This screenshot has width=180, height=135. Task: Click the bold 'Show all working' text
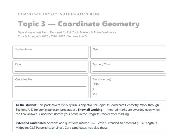click(x=90, y=110)
